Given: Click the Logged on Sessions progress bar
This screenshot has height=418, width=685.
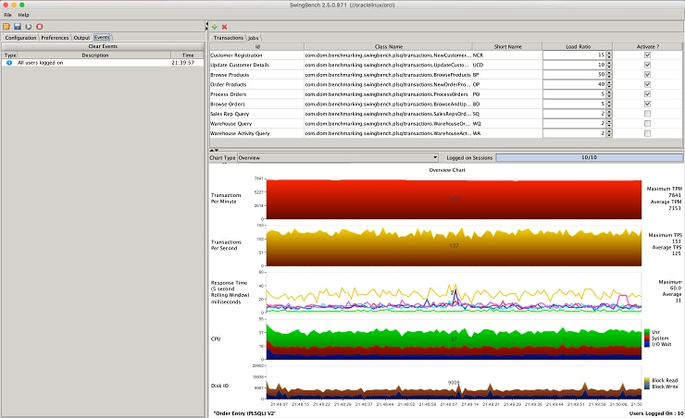Looking at the screenshot, I should 588,158.
